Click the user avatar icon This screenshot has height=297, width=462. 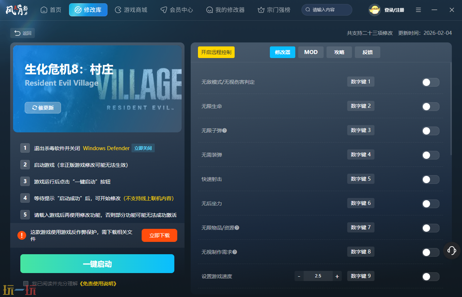374,10
